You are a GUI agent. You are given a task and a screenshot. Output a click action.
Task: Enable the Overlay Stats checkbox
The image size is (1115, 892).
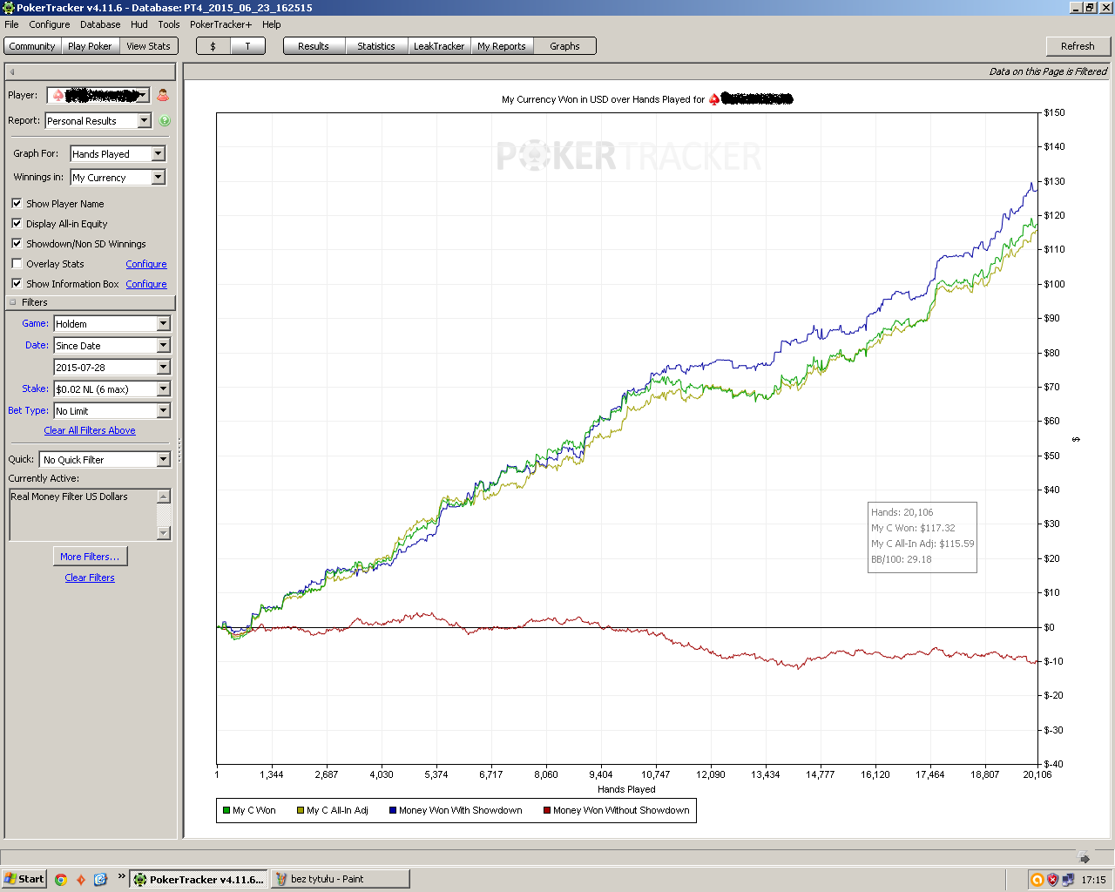(x=17, y=263)
